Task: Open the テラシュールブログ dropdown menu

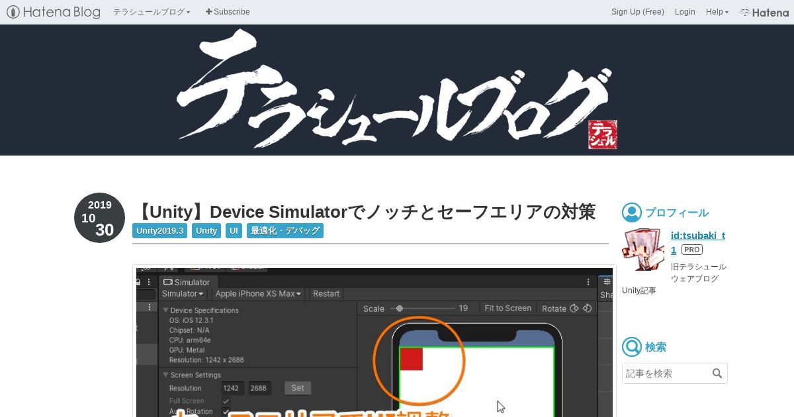Action: point(152,12)
